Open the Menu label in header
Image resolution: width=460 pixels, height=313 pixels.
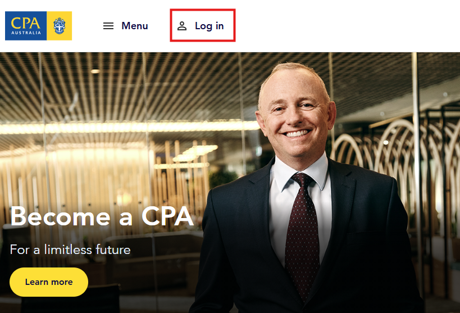pos(135,26)
